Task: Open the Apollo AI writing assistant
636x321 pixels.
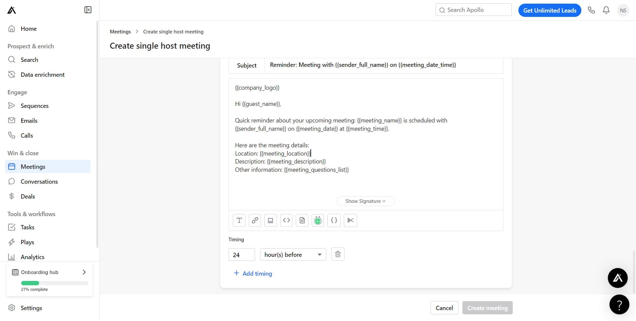Action: (318, 220)
